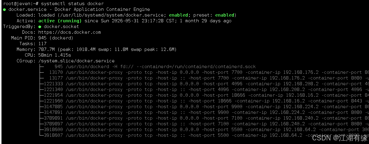Select the last tree entry PID 3918607
This screenshot has width=369, height=144.
(204, 135)
